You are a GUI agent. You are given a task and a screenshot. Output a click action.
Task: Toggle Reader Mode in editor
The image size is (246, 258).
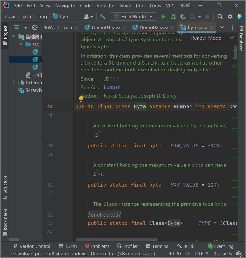206,38
